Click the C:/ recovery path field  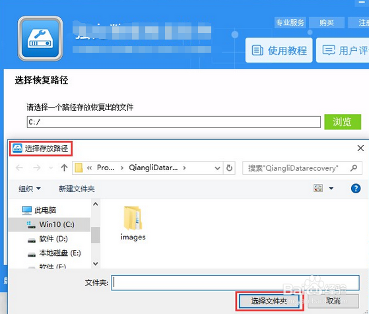(x=174, y=122)
